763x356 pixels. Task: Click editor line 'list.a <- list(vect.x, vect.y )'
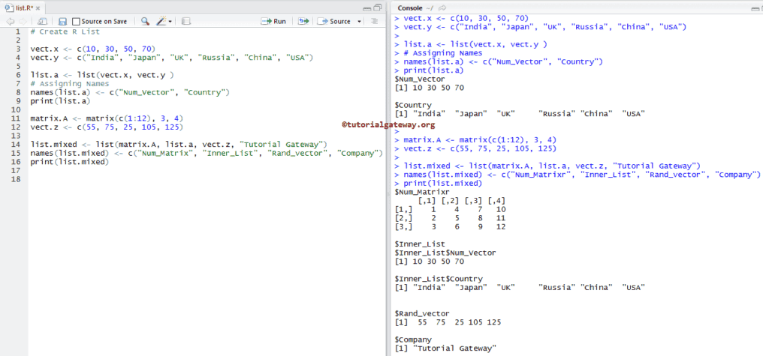coord(101,75)
